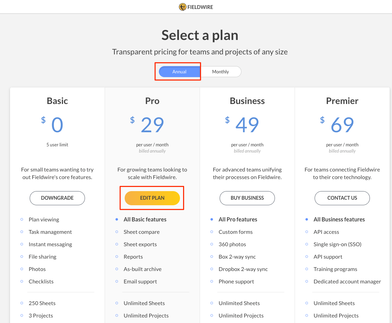
Task: Click the bullet next to Custom forms
Action: 212,232
